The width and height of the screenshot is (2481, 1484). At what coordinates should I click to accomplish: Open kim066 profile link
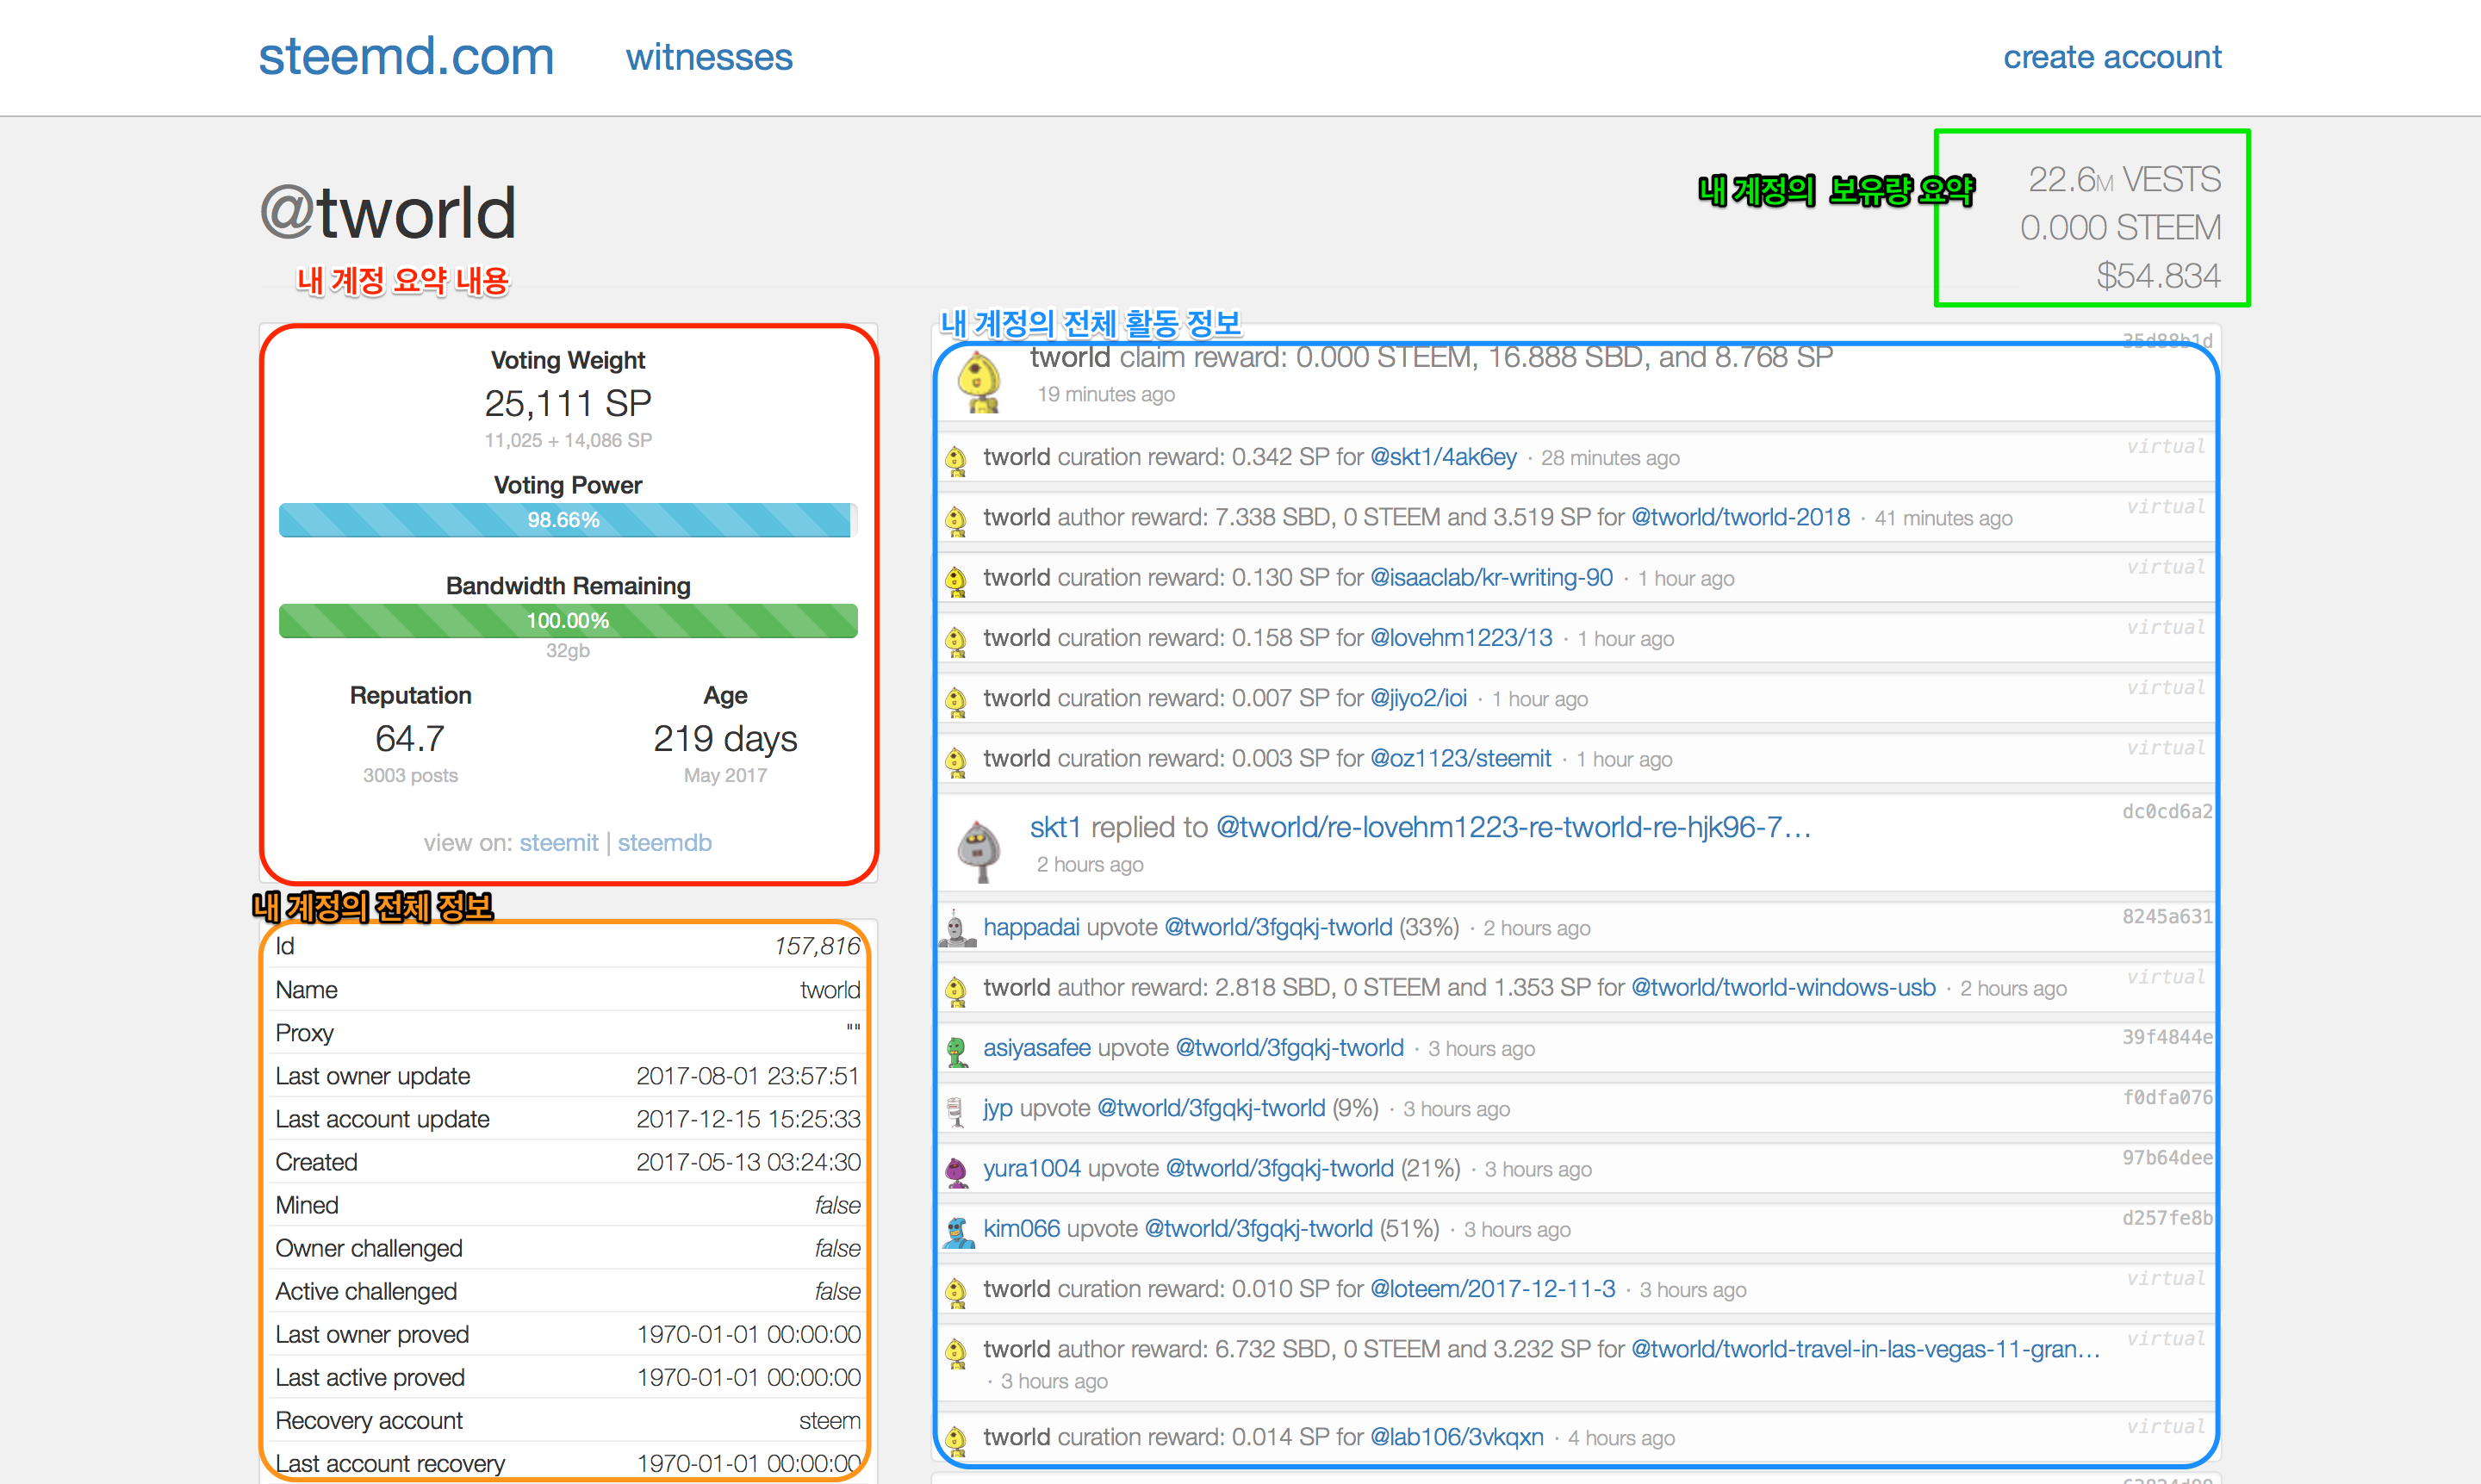click(1021, 1229)
